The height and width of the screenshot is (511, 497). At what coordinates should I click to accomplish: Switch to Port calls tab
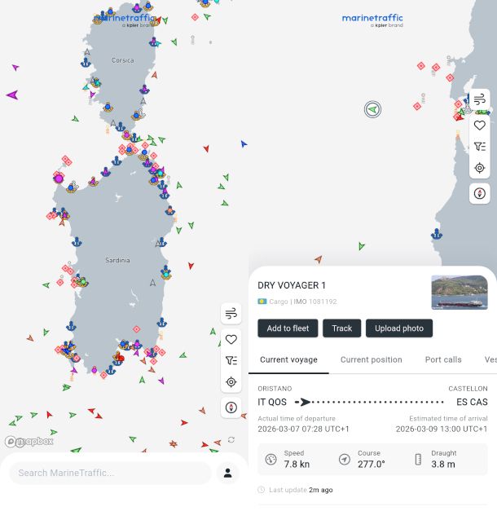(443, 359)
